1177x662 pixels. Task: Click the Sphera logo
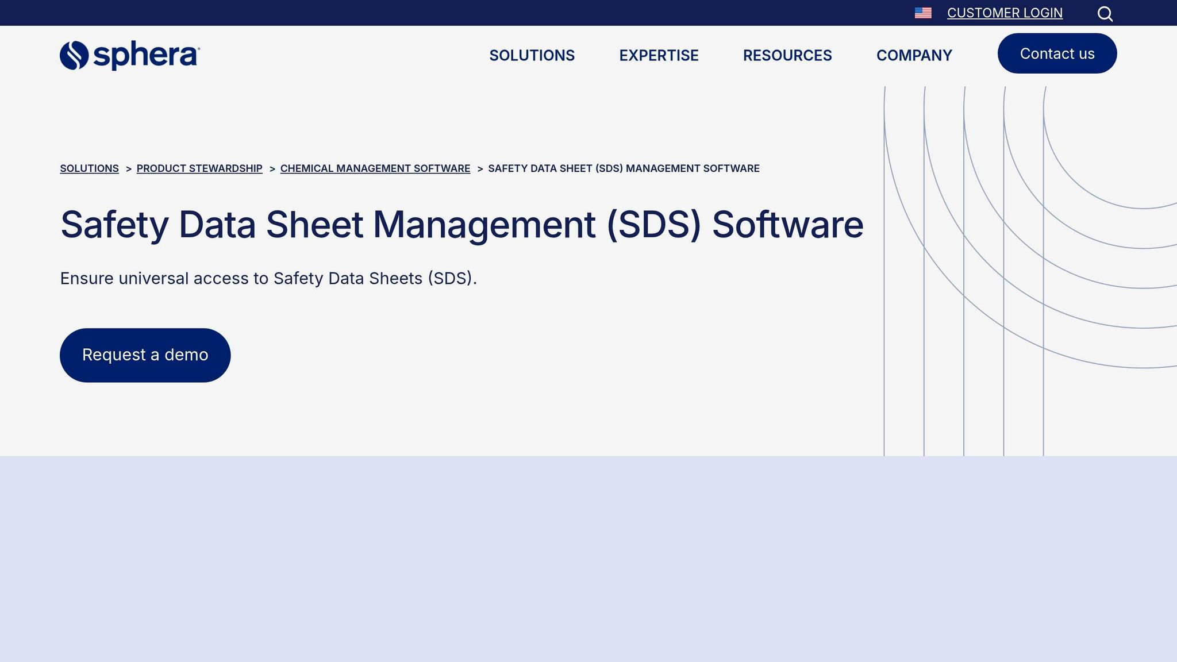130,55
